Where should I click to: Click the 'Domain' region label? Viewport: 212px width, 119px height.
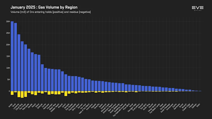pyautogui.click(x=80, y=106)
